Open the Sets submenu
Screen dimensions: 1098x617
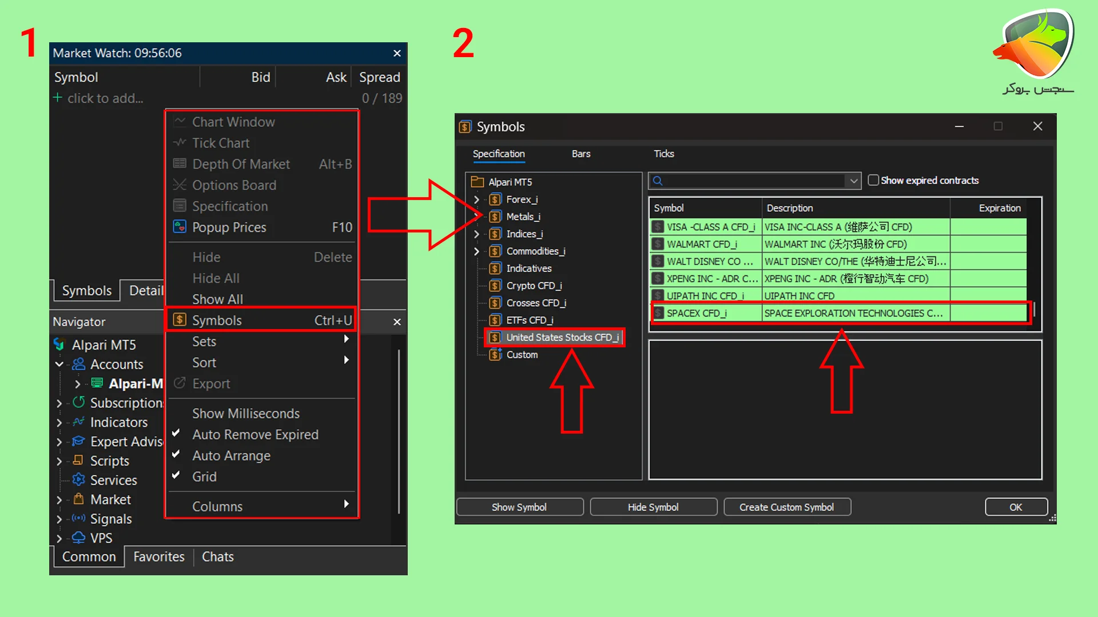[262, 341]
